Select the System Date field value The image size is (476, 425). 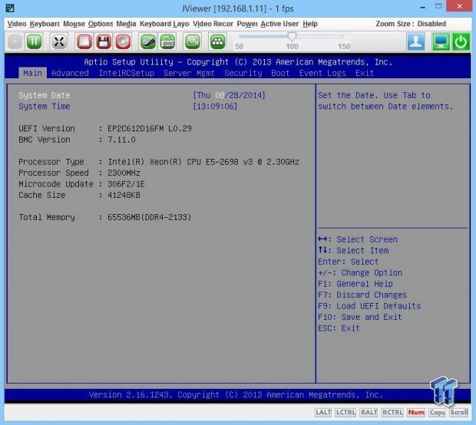(230, 95)
